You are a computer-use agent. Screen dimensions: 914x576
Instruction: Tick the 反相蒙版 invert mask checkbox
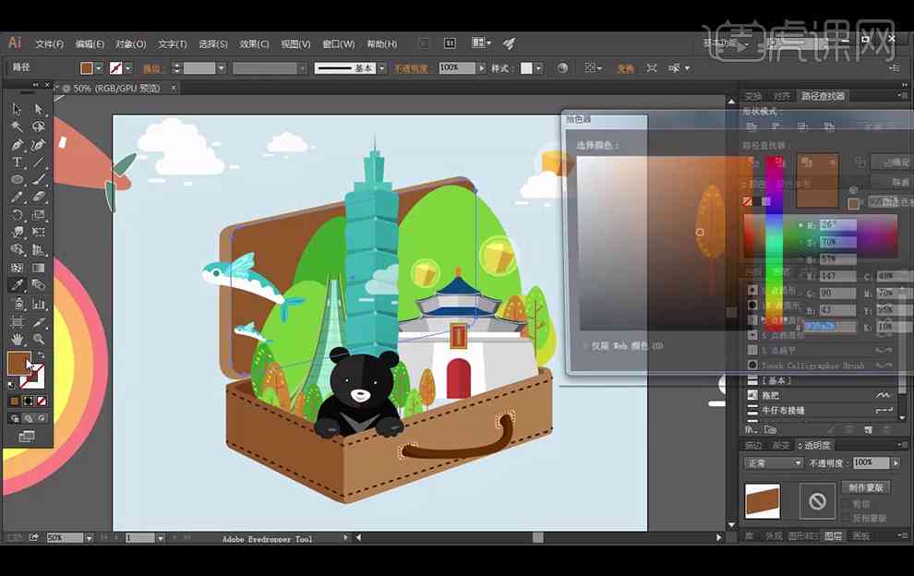847,518
